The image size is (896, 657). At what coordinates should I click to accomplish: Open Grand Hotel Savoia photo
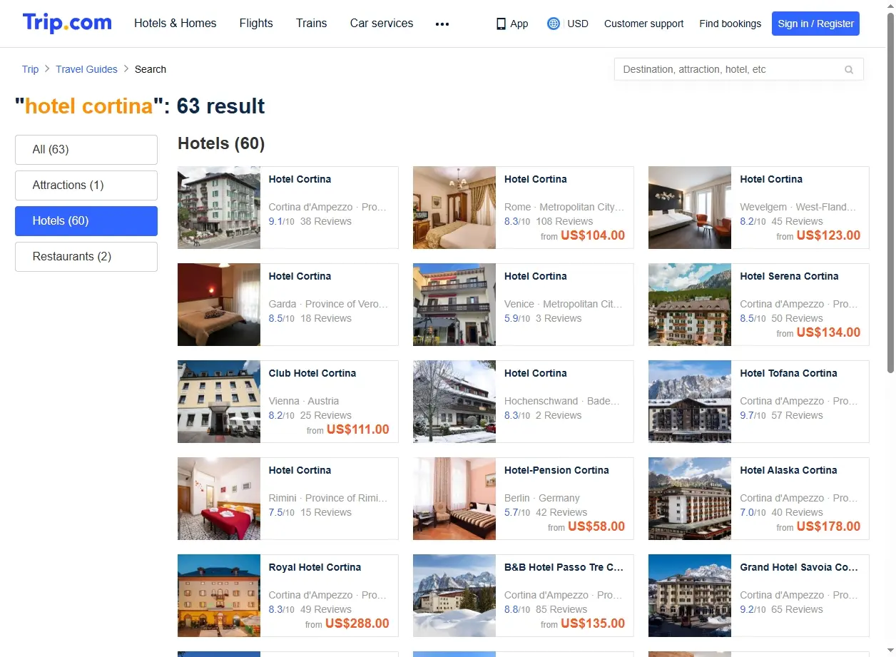click(x=690, y=596)
